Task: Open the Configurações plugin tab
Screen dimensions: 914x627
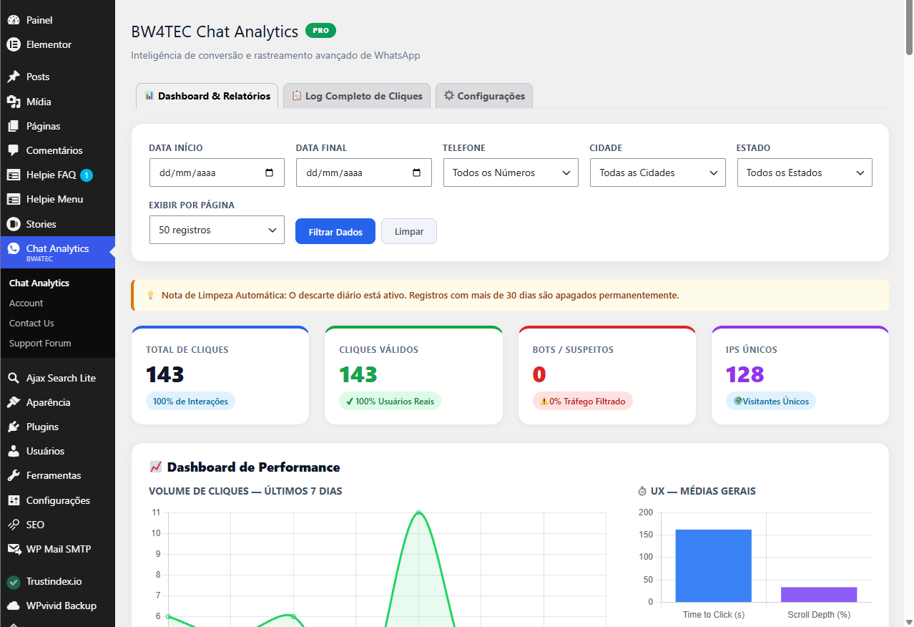Action: [x=484, y=96]
